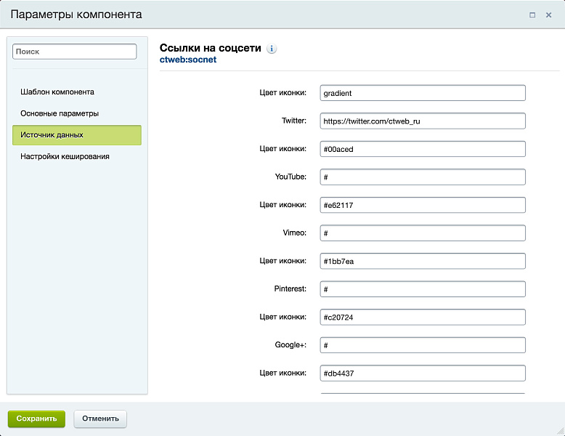Edit icon color field with #db4437

422,374
